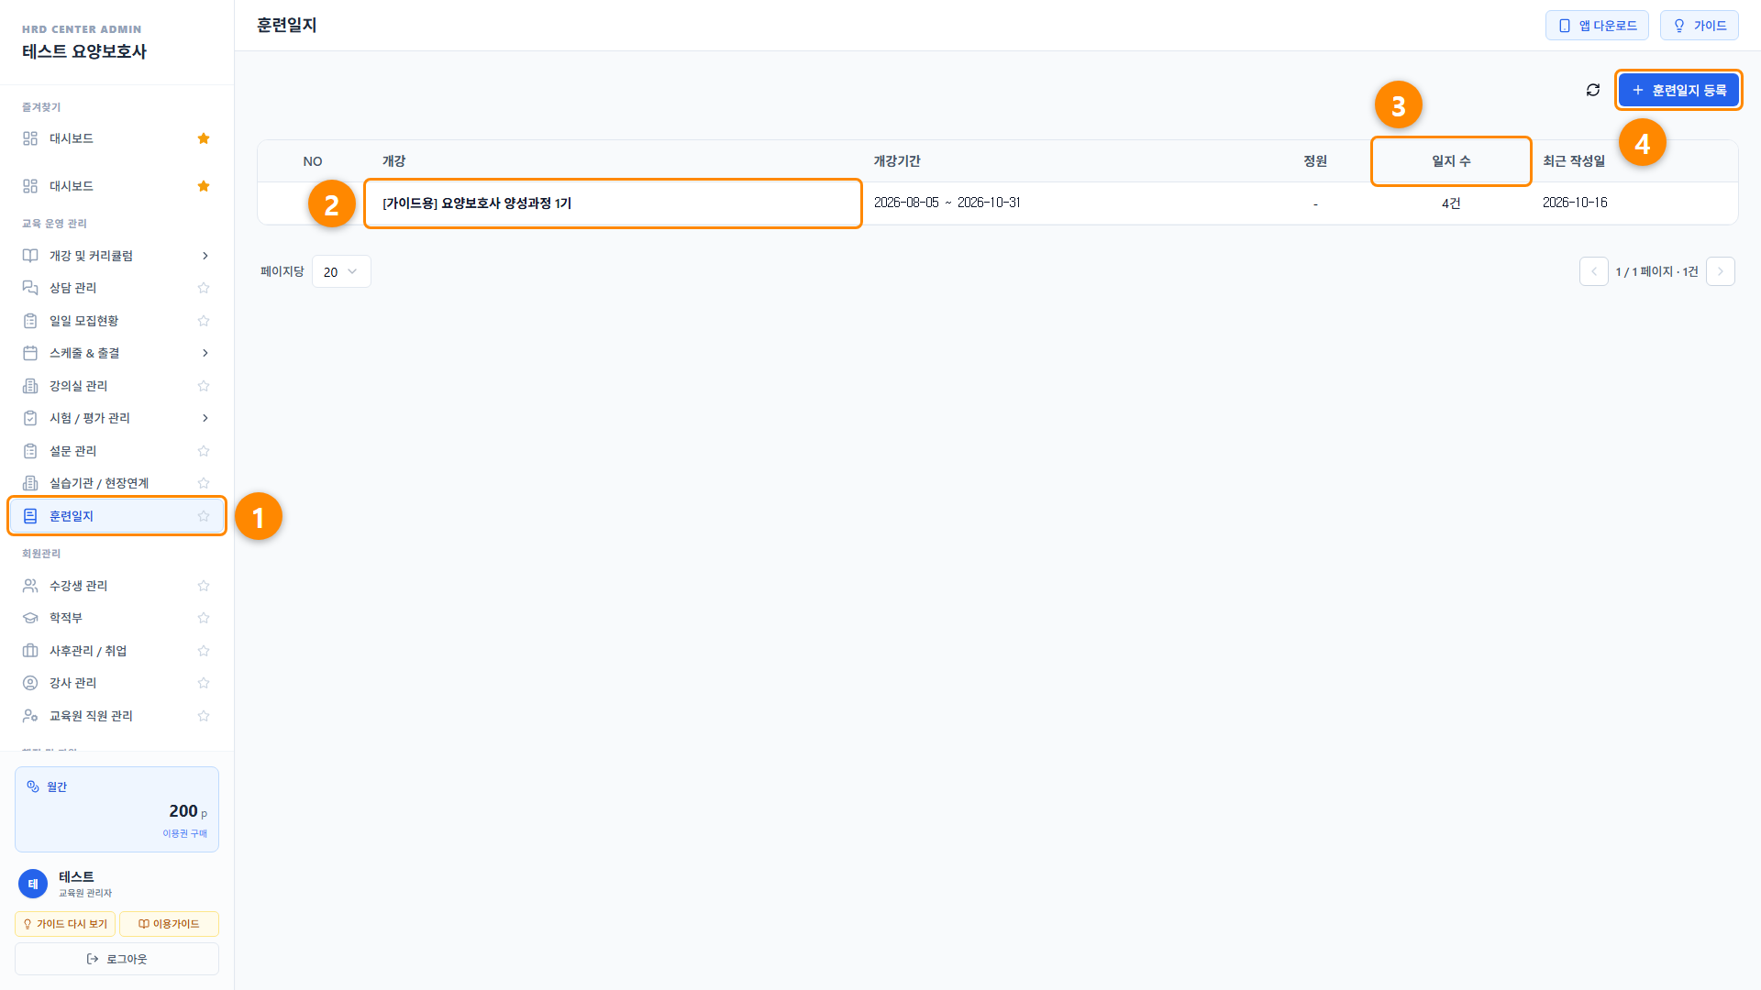Star the 수강생 관리 menu item

(204, 586)
